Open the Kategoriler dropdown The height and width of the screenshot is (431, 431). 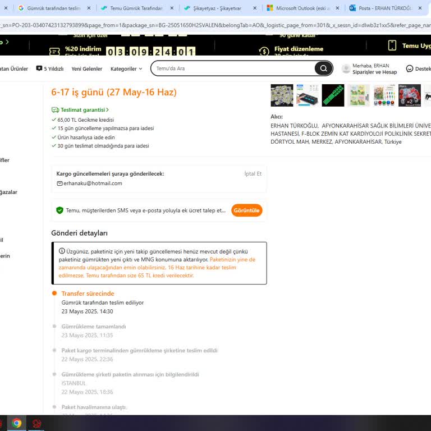coord(126,68)
